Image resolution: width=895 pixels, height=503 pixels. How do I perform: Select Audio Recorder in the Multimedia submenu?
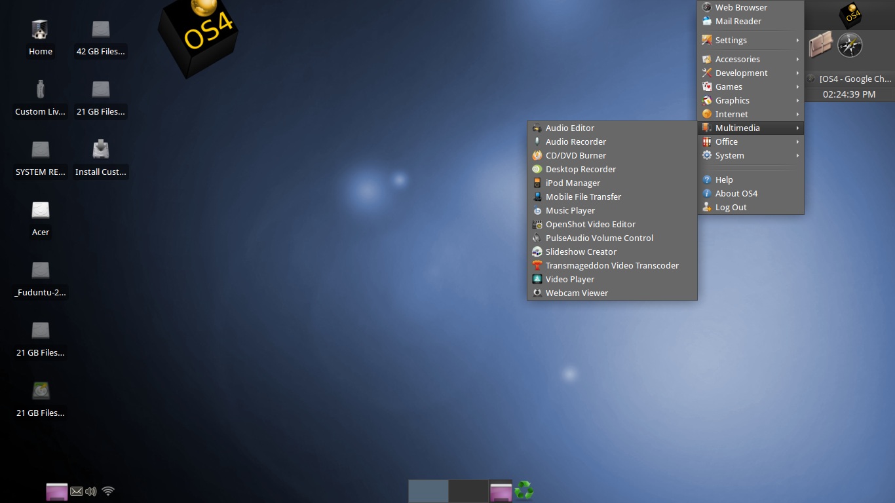(x=612, y=142)
